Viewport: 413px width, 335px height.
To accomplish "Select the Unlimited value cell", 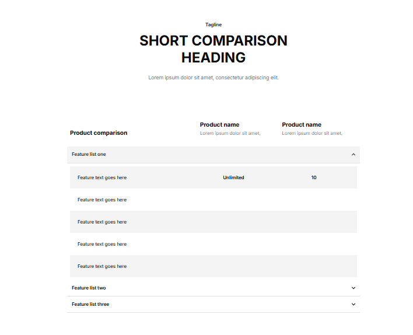I will click(233, 177).
